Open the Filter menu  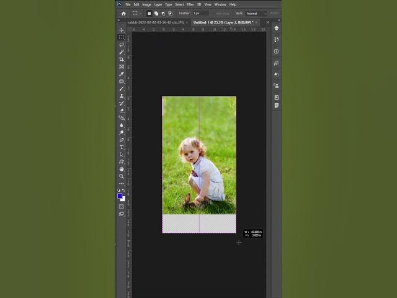coord(190,4)
